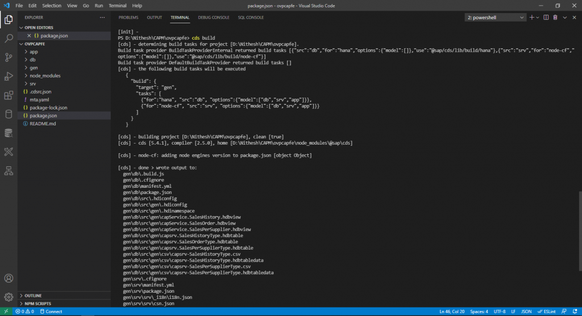
Task: Expand the NPM Scripts section
Action: click(x=64, y=304)
